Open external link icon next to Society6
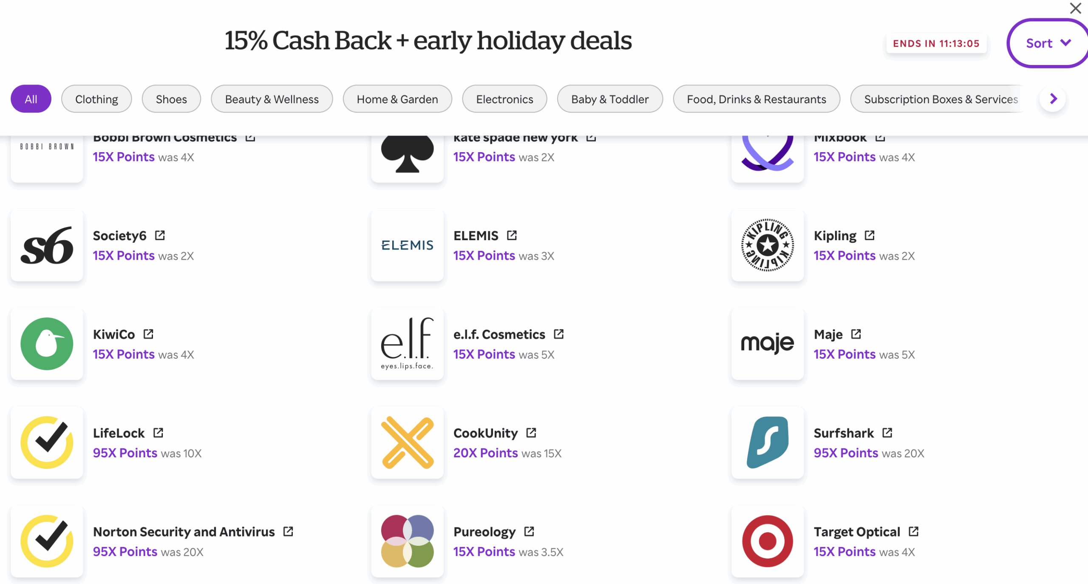The image size is (1088, 584). tap(160, 235)
